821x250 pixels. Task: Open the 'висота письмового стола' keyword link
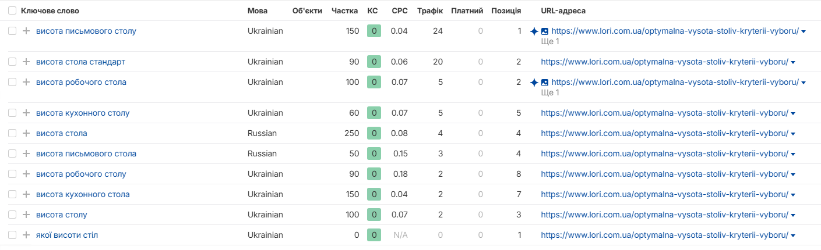click(86, 153)
